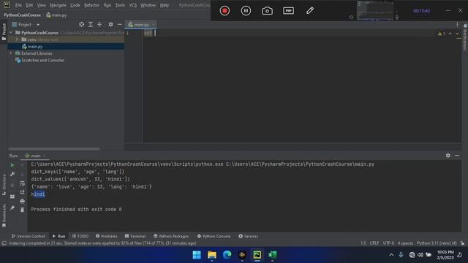Viewport: 468px width, 263px height.
Task: Open the Run menu in the menu bar
Action: pyautogui.click(x=107, y=5)
